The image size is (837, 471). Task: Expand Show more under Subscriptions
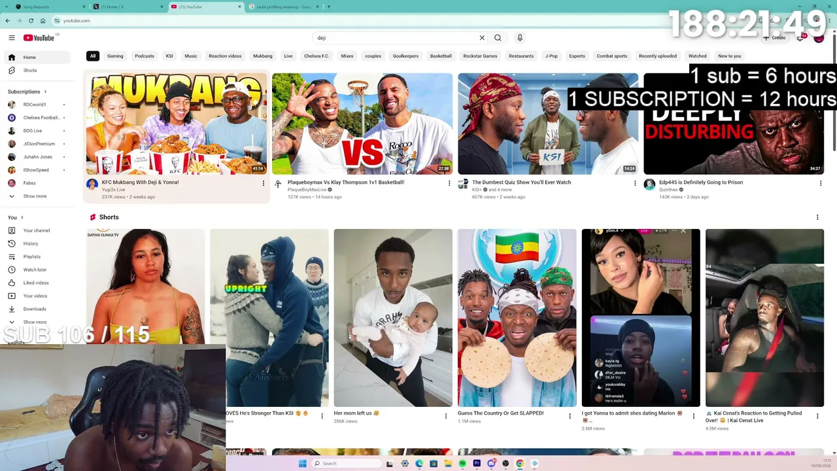37,196
